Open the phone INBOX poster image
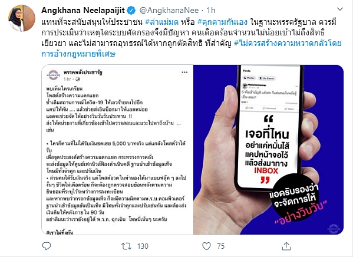 268,150
